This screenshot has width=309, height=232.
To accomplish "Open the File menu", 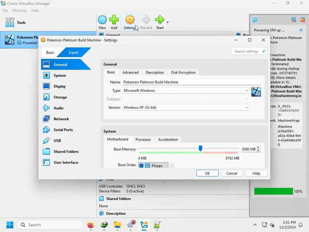I will pyautogui.click(x=5, y=11).
